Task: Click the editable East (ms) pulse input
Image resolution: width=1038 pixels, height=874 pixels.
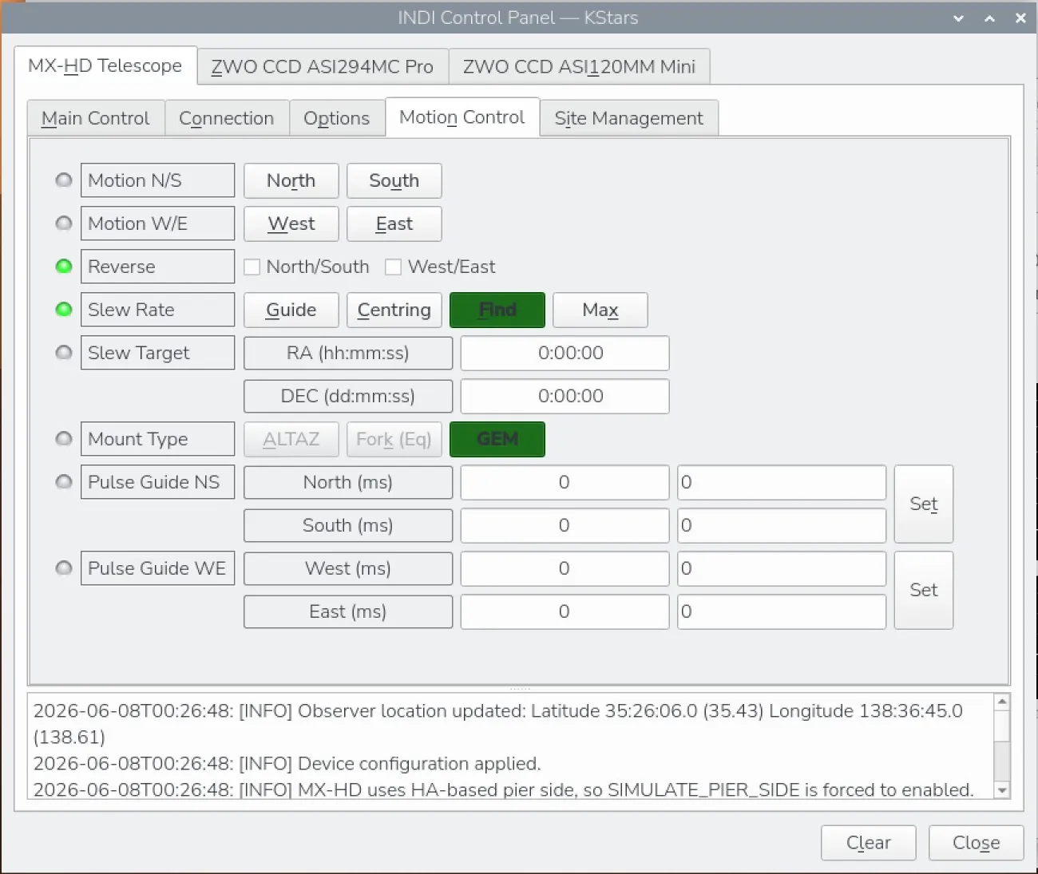Action: [x=782, y=611]
